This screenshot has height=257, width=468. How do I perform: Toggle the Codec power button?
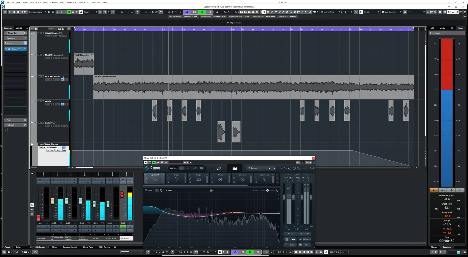pyautogui.click(x=286, y=245)
